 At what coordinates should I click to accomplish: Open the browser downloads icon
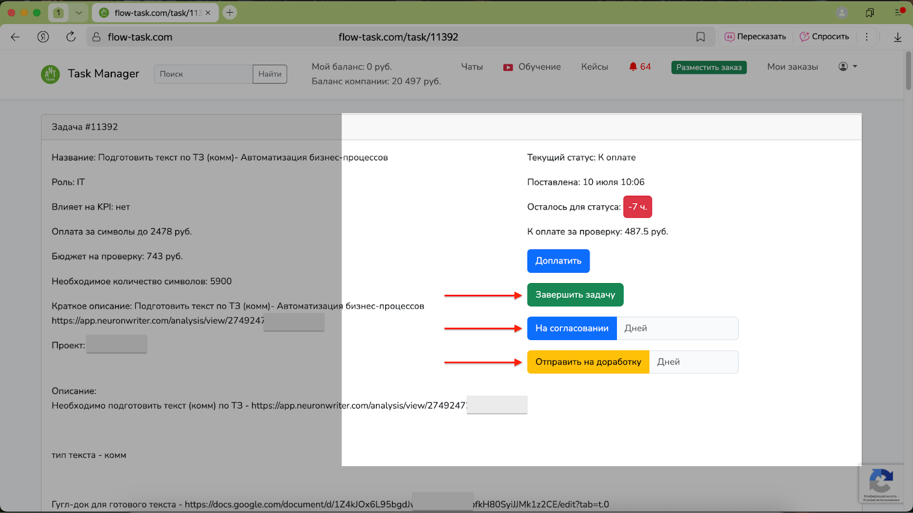click(x=897, y=37)
